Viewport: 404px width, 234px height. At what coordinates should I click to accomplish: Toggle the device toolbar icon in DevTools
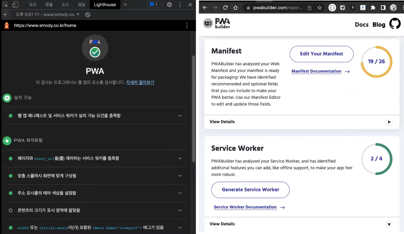15,4
